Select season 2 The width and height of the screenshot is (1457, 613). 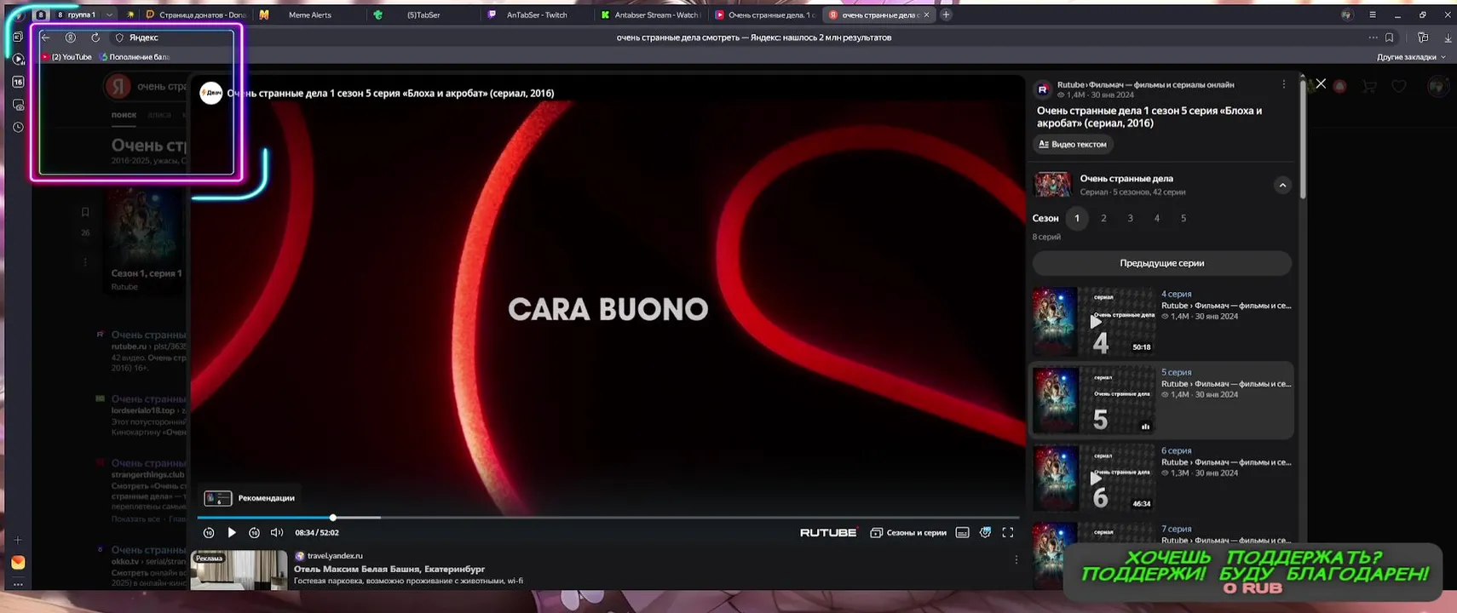[1103, 218]
